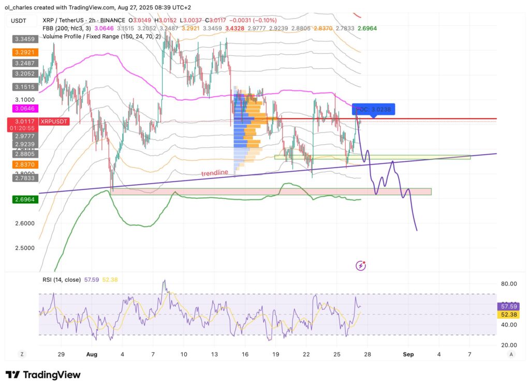530x389 pixels.
Task: Click the Sep date on time axis
Action: click(x=408, y=355)
